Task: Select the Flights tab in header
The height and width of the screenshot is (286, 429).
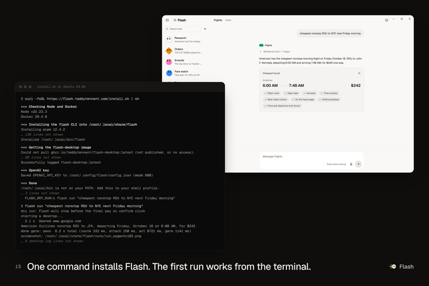Action: pos(218,20)
